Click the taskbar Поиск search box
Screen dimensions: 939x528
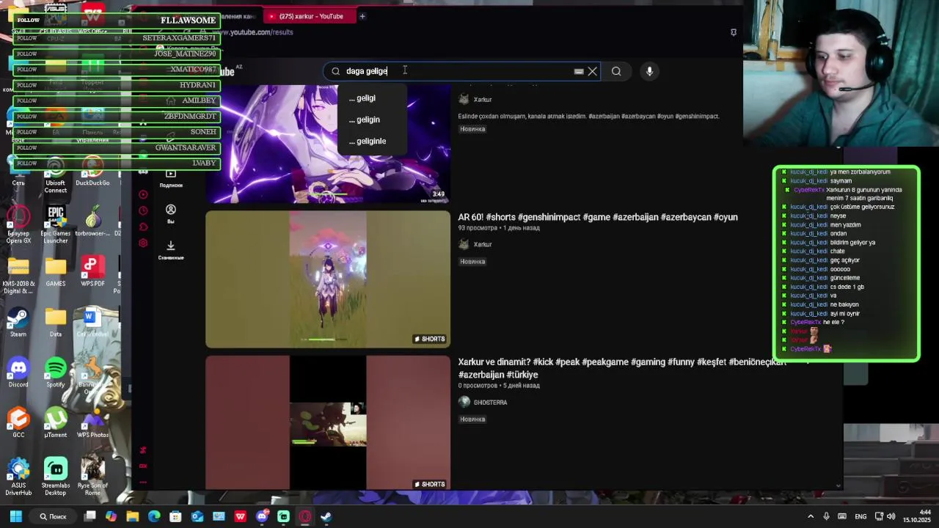click(53, 516)
